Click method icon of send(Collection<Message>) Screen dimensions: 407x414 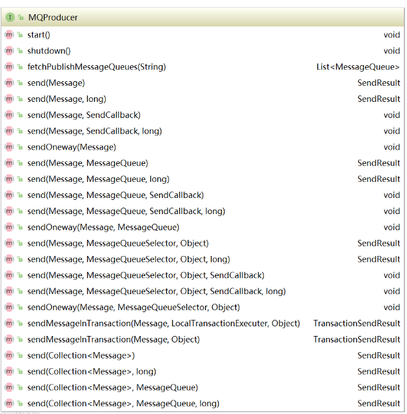point(9,355)
